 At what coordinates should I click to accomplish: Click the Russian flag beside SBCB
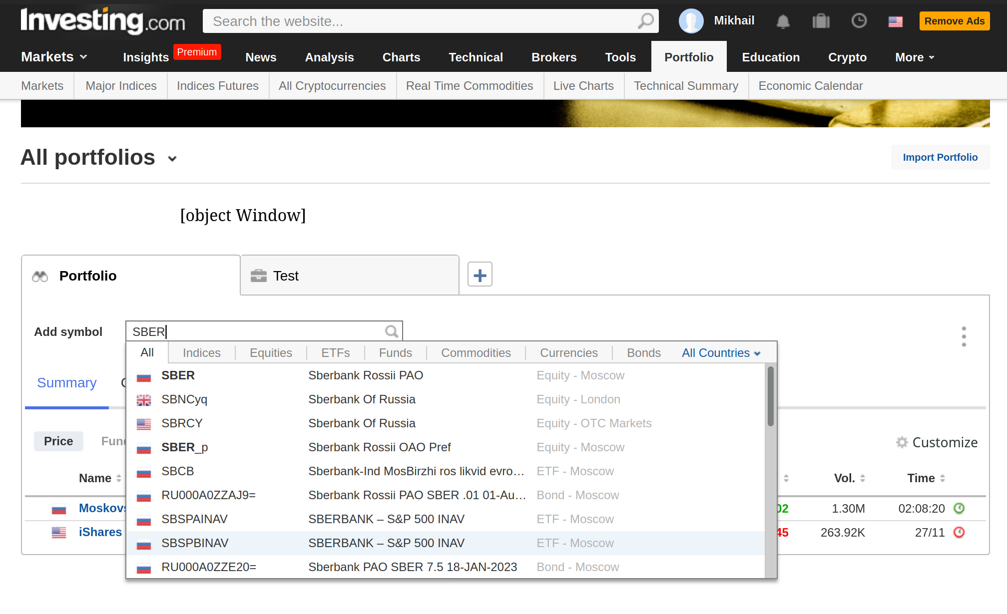tap(144, 472)
